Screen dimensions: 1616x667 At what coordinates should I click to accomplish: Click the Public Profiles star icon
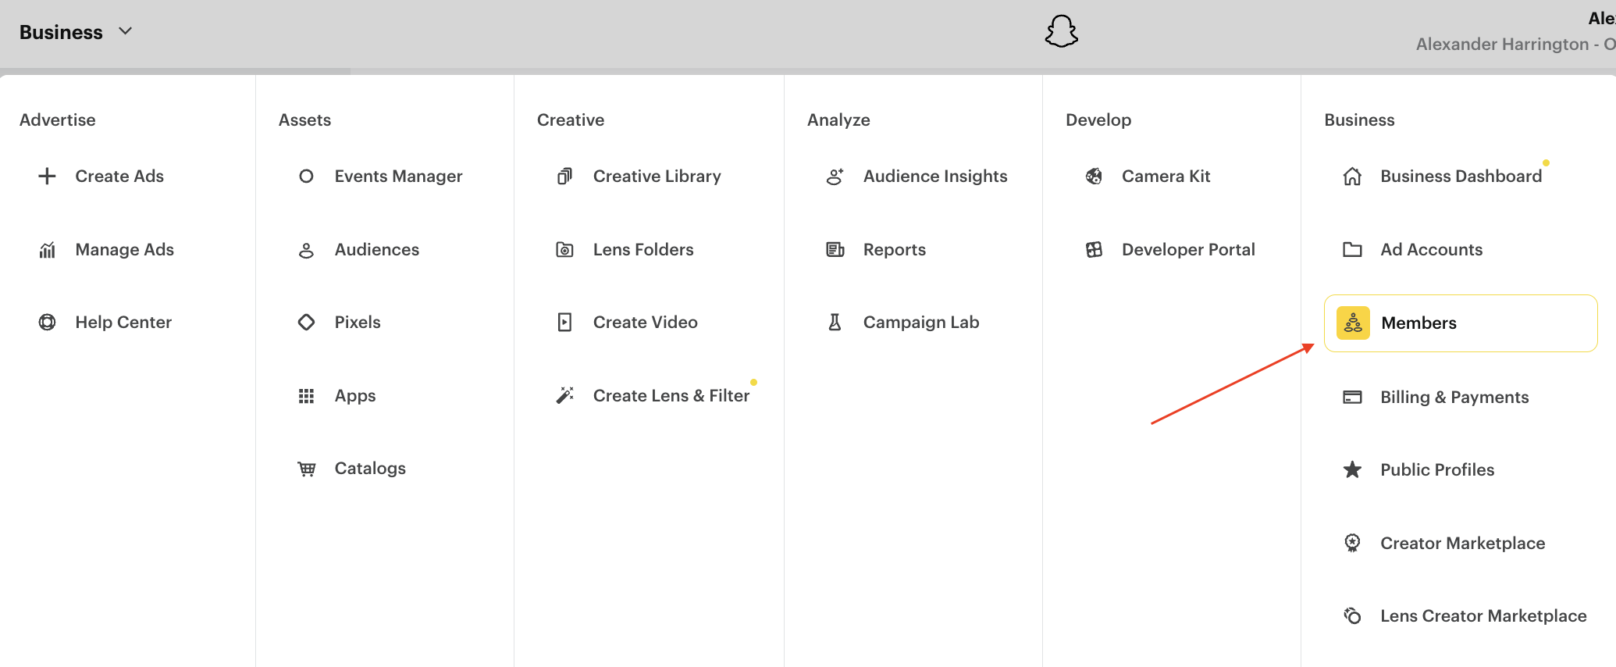(1352, 470)
